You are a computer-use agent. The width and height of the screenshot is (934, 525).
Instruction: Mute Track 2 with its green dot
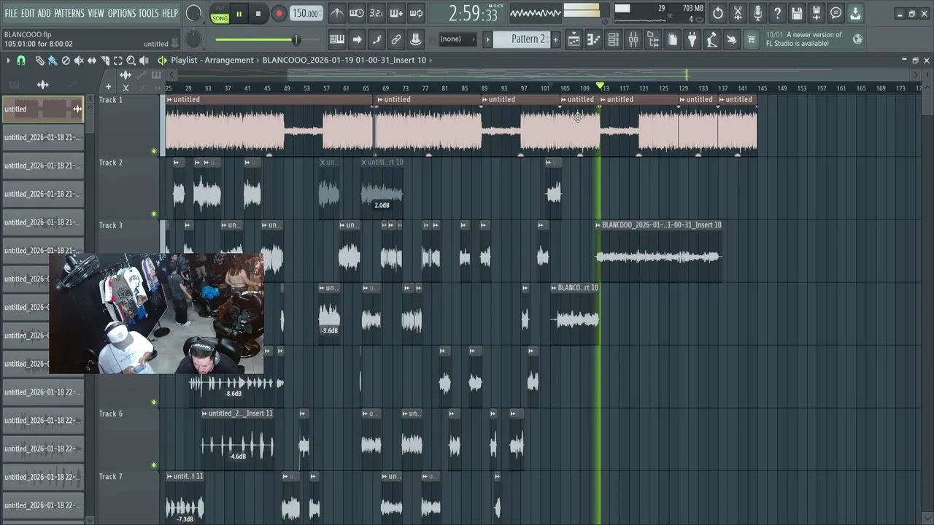click(x=154, y=214)
